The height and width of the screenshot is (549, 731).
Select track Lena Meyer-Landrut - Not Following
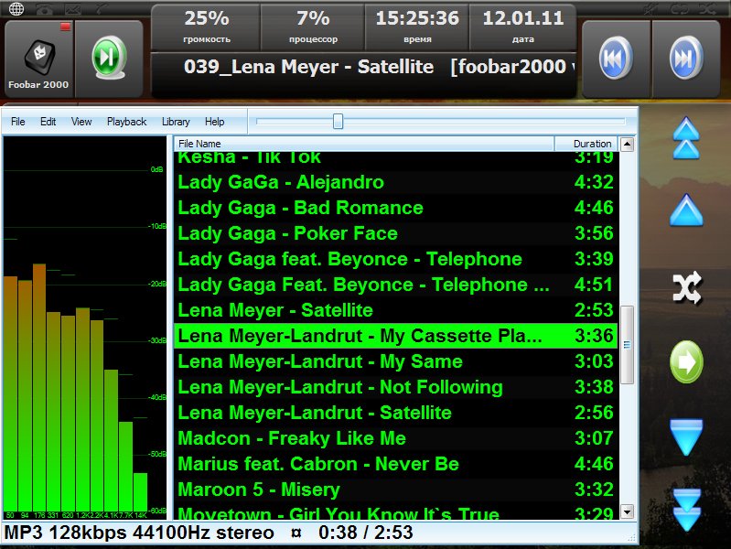coord(396,387)
